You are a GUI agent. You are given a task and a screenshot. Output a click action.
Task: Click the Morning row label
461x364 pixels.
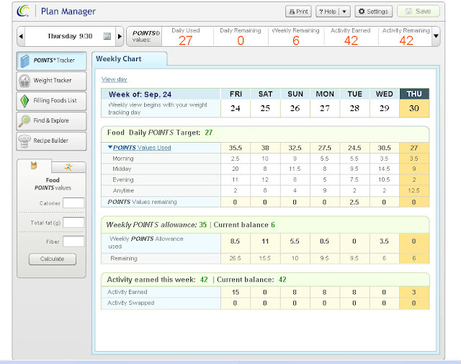(123, 159)
